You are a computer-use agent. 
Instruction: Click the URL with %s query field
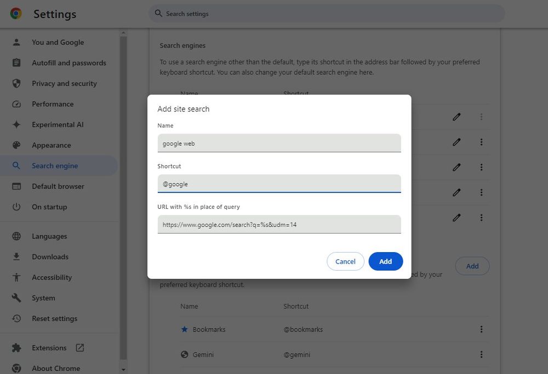tap(279, 224)
